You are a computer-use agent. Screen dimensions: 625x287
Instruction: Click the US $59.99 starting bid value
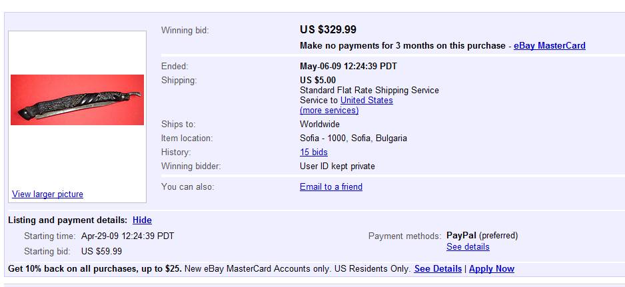tap(101, 252)
